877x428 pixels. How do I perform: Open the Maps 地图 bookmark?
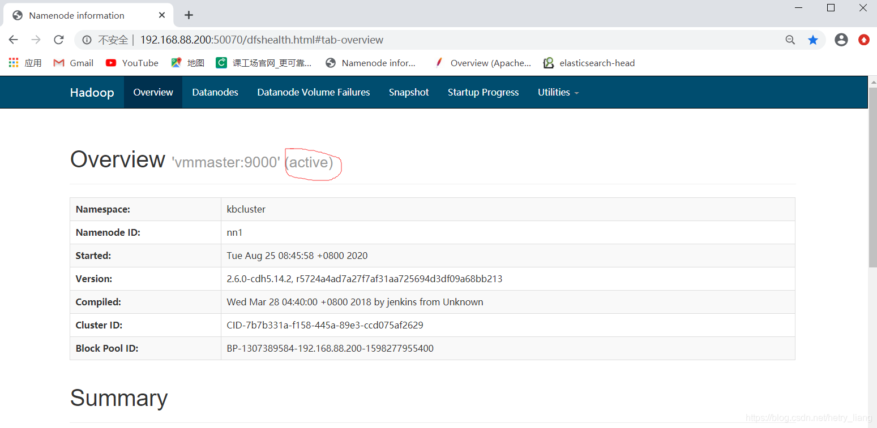point(187,63)
